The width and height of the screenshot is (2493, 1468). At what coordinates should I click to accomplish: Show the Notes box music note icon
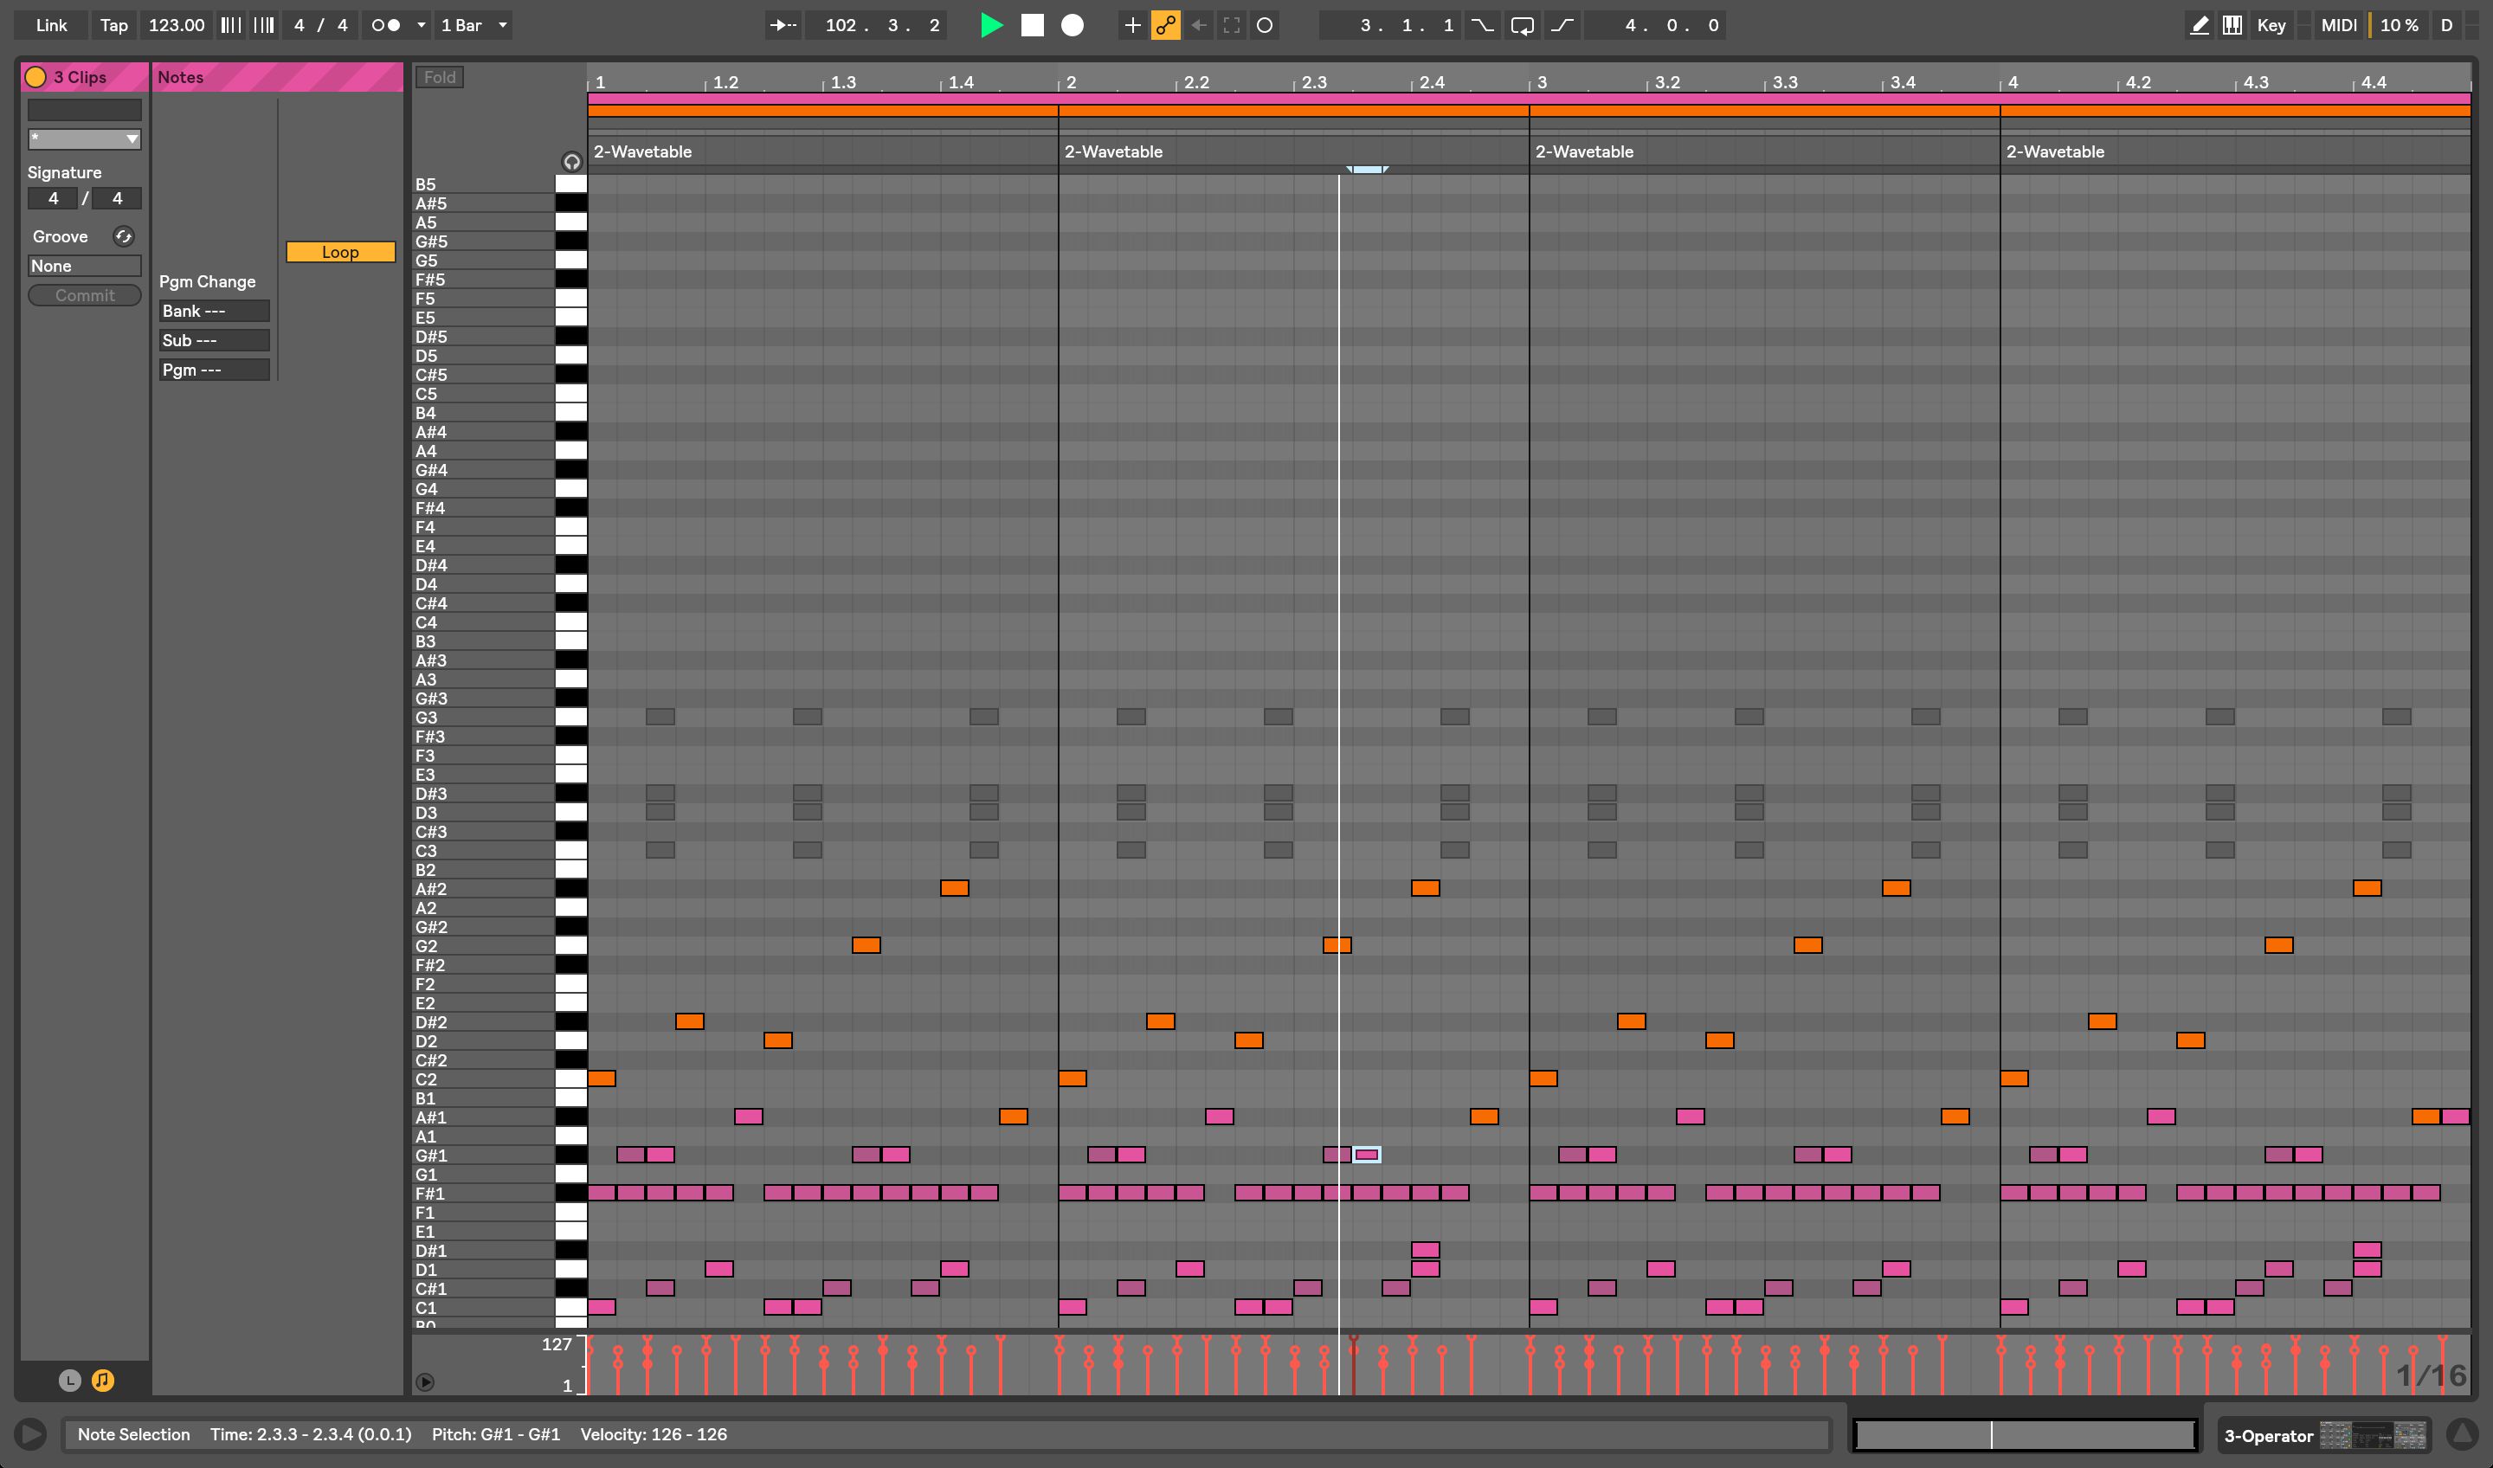(x=103, y=1380)
